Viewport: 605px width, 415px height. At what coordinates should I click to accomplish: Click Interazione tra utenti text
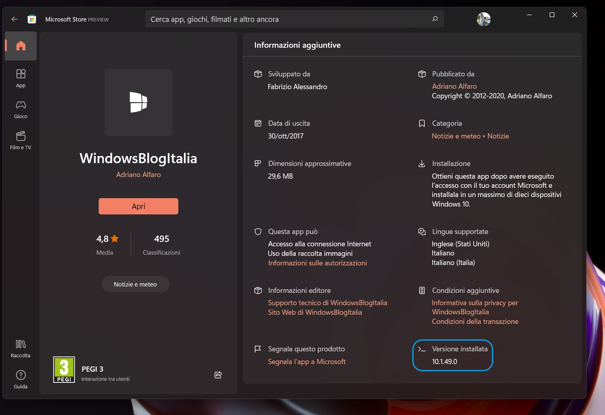point(105,379)
